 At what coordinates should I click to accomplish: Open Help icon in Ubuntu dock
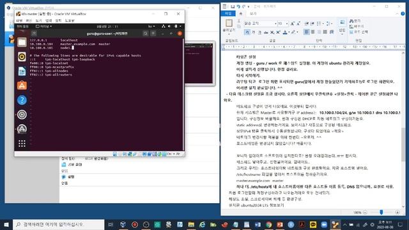click(22, 100)
